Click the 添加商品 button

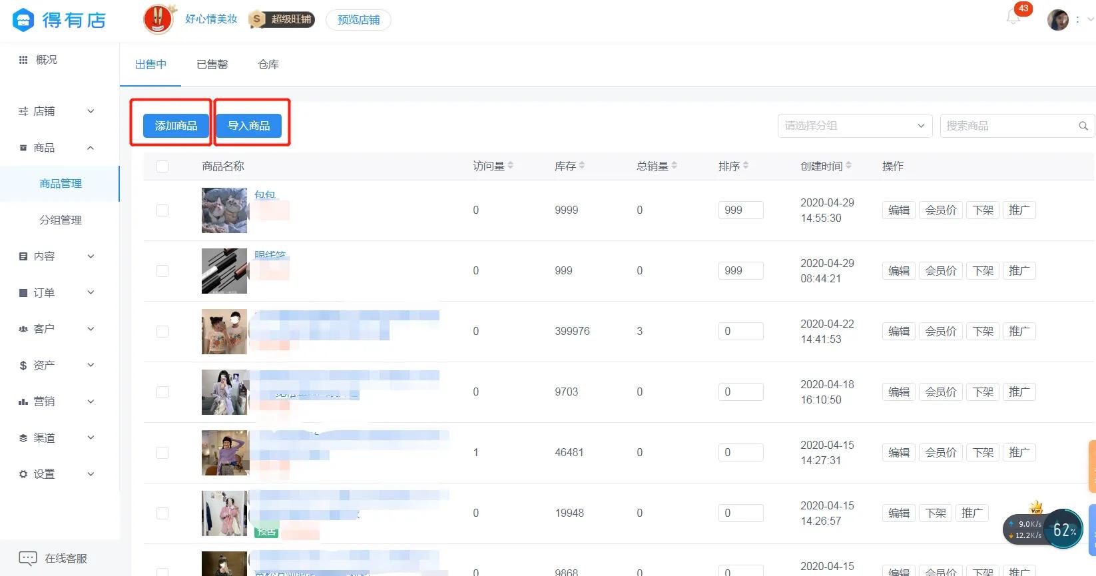[176, 126]
